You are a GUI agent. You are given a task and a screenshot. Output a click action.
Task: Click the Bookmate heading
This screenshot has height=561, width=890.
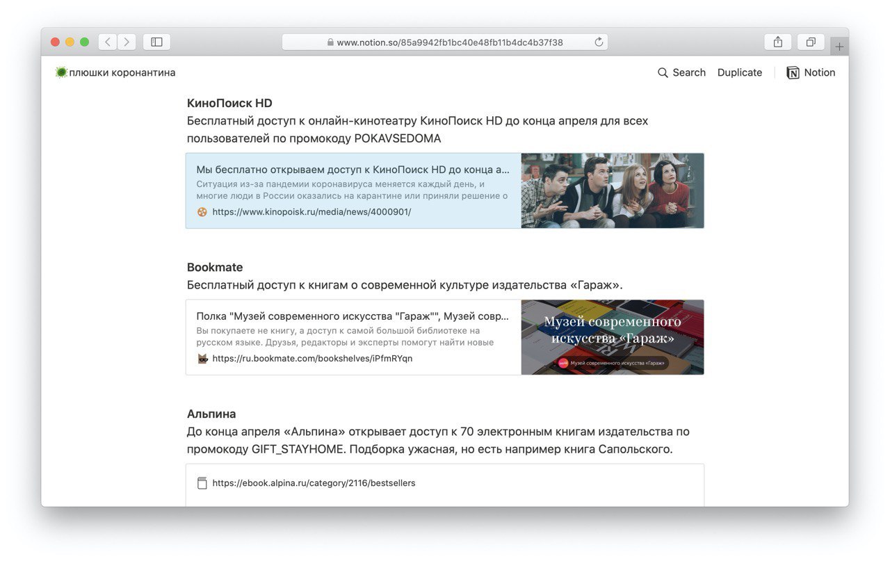[215, 267]
